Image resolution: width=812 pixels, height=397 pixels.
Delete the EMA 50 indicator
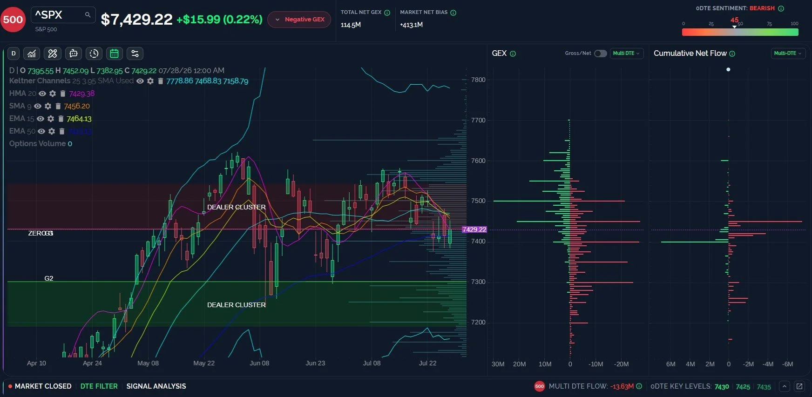[x=62, y=131]
